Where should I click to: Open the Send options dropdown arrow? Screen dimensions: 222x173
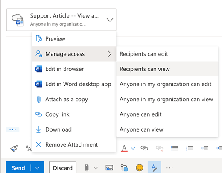click(37, 168)
